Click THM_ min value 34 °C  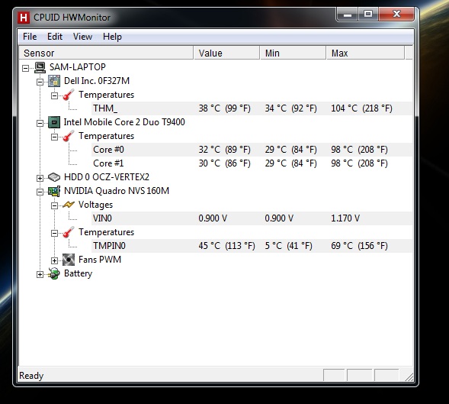pyautogui.click(x=290, y=108)
